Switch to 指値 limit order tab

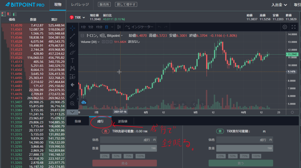[x=78, y=121]
